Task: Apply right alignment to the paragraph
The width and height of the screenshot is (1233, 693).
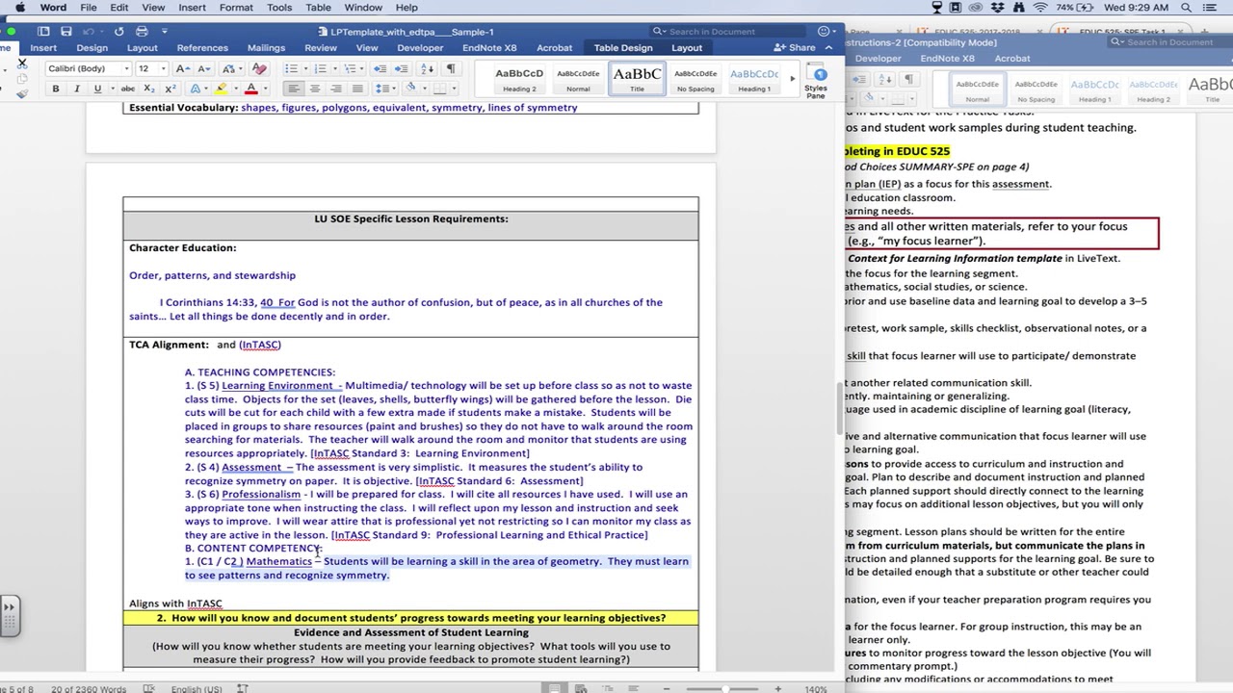Action: [x=336, y=89]
